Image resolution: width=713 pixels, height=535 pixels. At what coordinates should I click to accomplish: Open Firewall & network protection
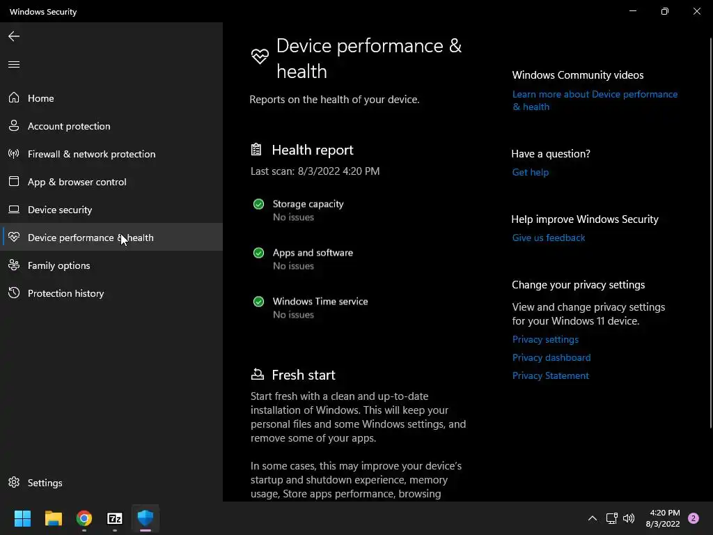(111, 154)
